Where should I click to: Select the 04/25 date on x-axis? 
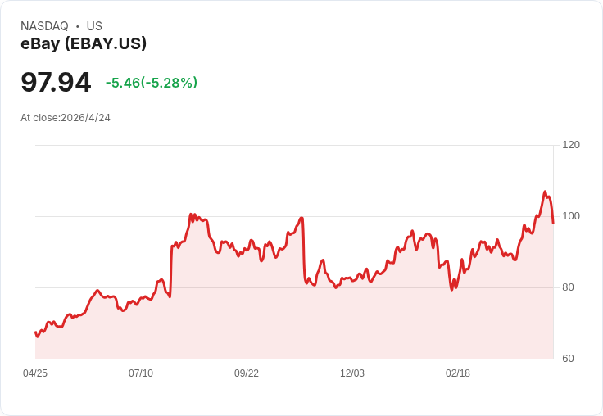point(35,373)
